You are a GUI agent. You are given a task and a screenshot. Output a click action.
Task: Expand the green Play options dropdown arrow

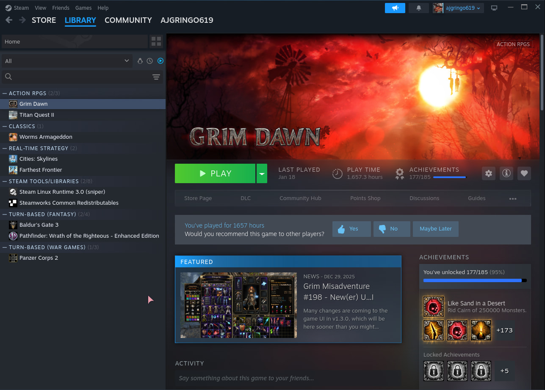[x=262, y=173]
